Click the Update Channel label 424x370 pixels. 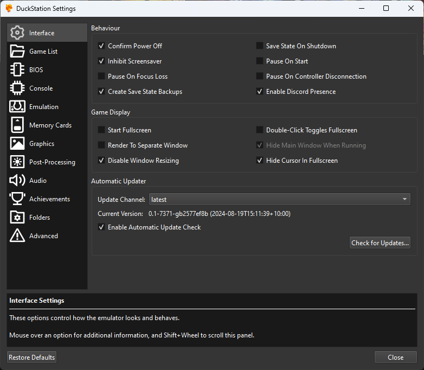tap(121, 200)
